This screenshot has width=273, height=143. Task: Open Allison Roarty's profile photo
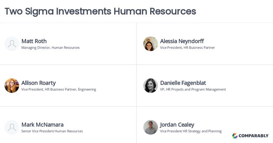[x=12, y=85]
